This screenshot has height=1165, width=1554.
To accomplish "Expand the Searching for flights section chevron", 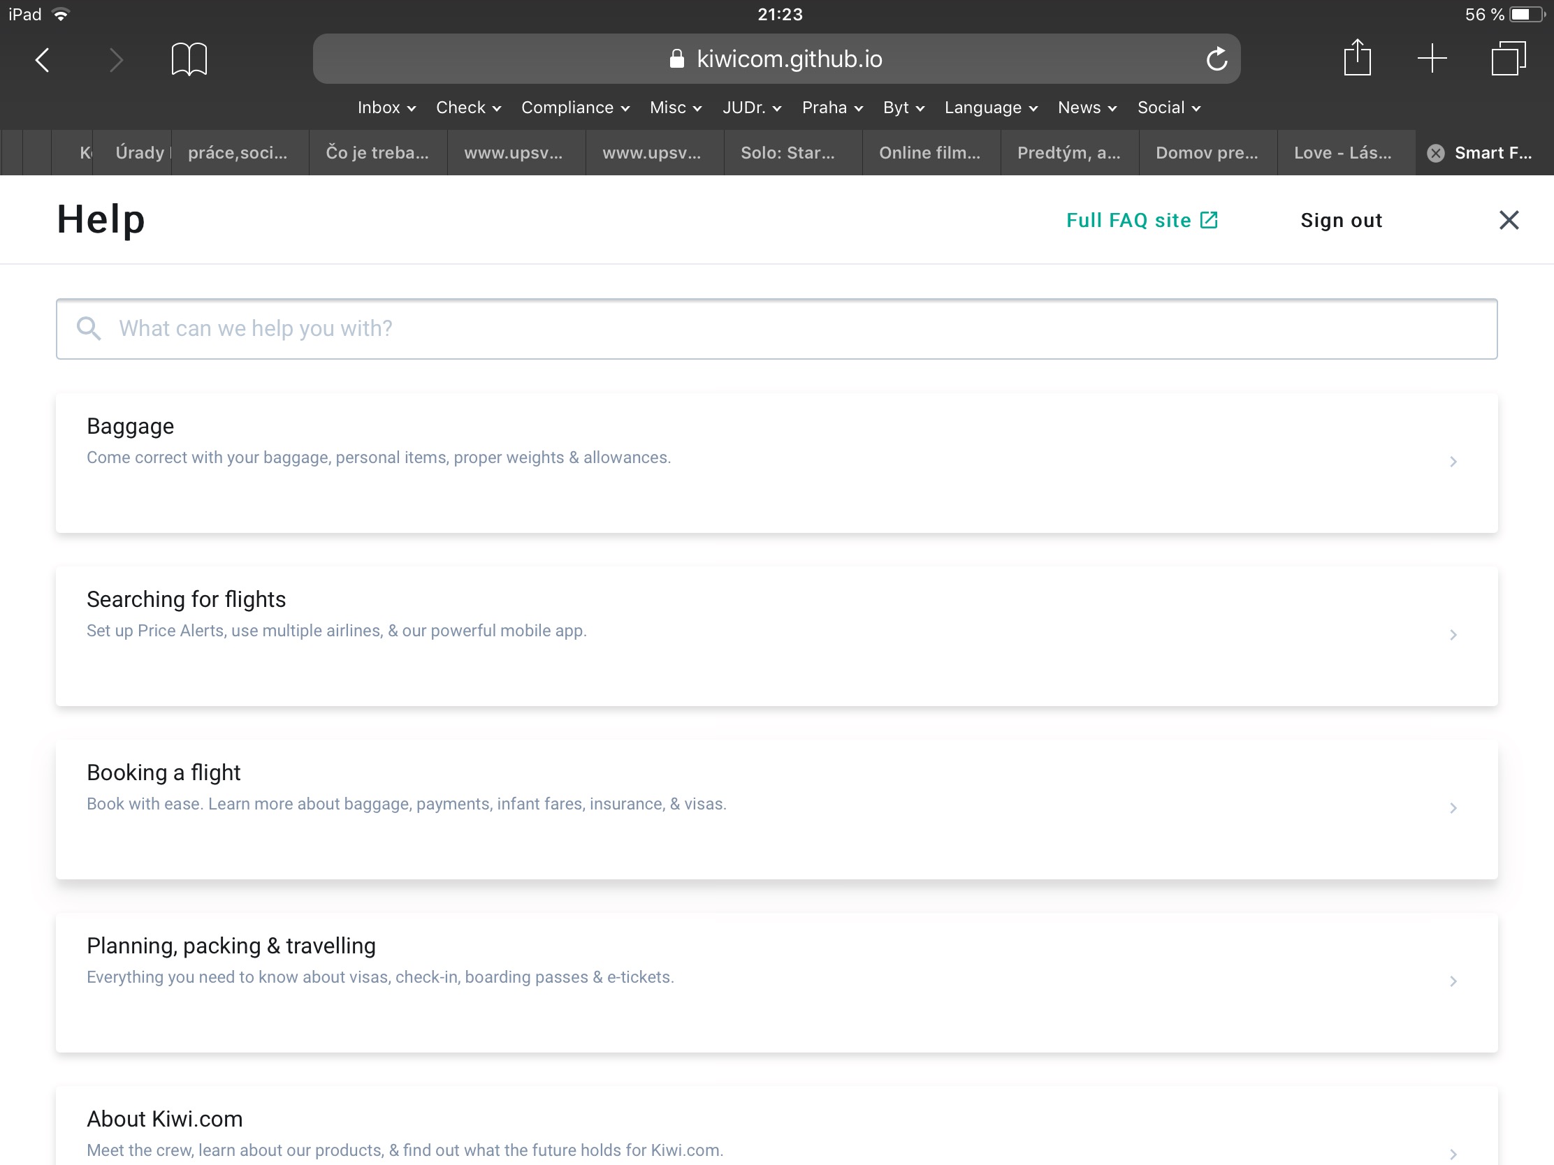I will [1453, 635].
